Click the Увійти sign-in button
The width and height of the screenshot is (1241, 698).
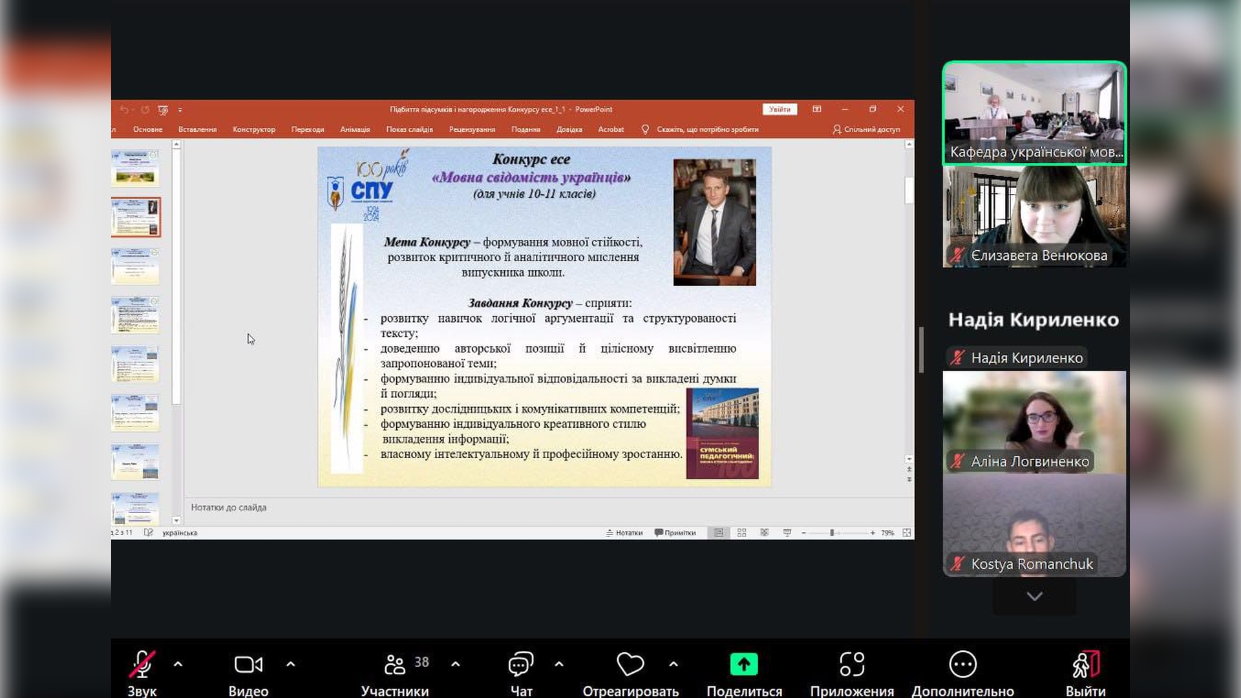(780, 109)
